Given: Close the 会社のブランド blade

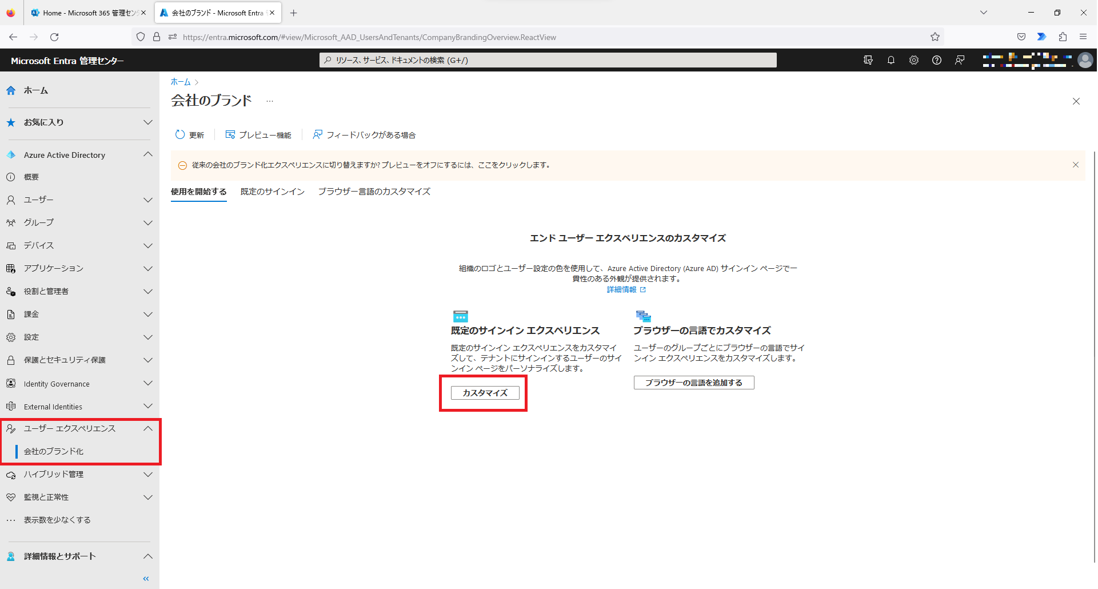Looking at the screenshot, I should click(1076, 101).
